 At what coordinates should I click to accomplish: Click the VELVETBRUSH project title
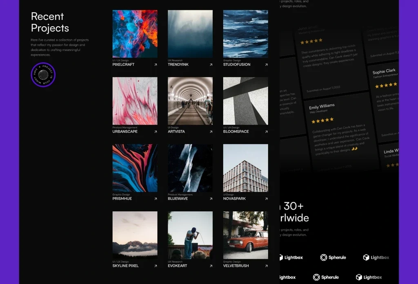pos(236,266)
